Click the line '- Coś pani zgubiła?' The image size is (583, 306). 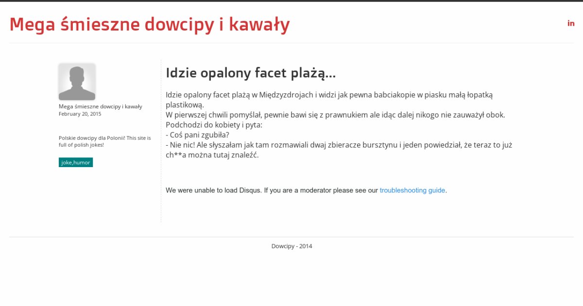pyautogui.click(x=197, y=135)
